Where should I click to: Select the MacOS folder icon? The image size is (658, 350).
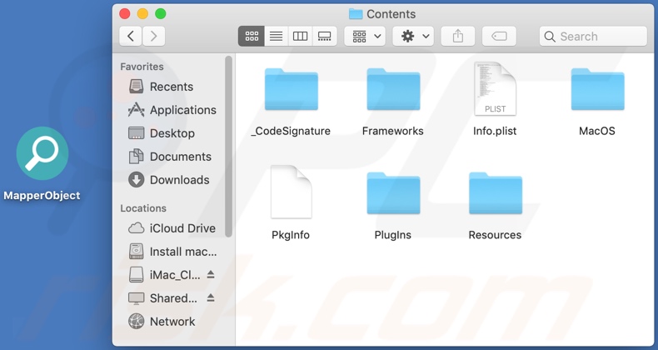click(x=597, y=89)
